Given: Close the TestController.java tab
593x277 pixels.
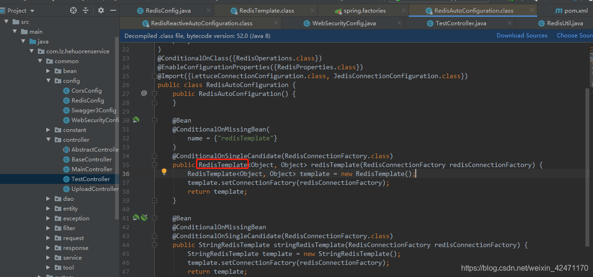Looking at the screenshot, I should [x=509, y=23].
